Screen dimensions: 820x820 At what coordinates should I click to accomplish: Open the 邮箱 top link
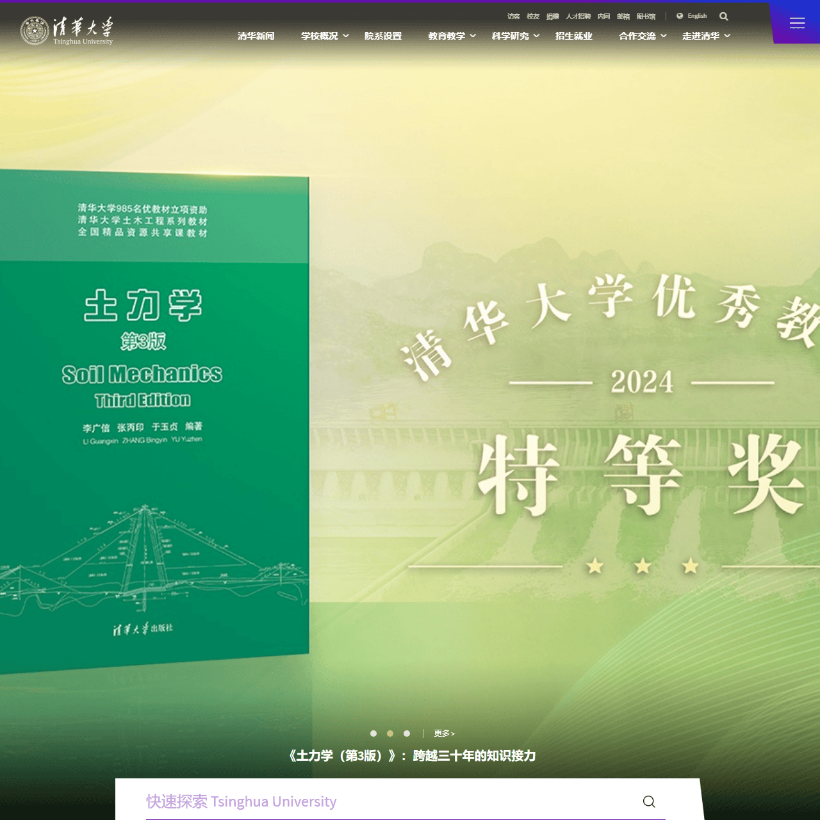click(x=623, y=17)
